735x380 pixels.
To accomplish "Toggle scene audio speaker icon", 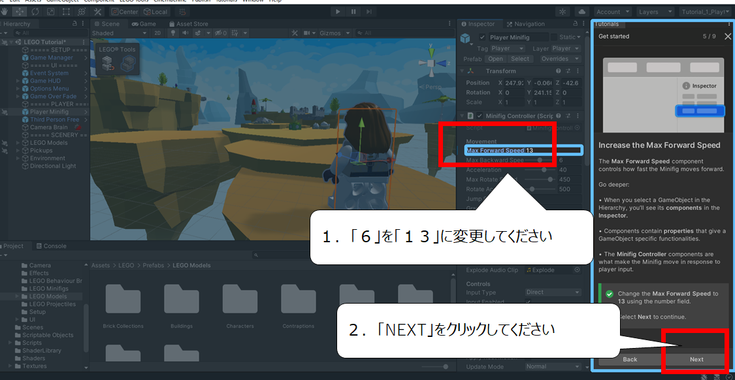I will pos(186,33).
